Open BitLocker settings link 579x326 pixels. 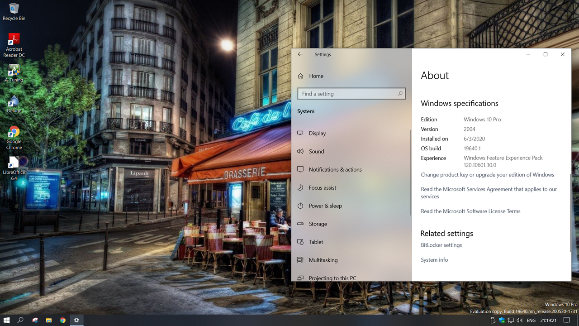[441, 245]
